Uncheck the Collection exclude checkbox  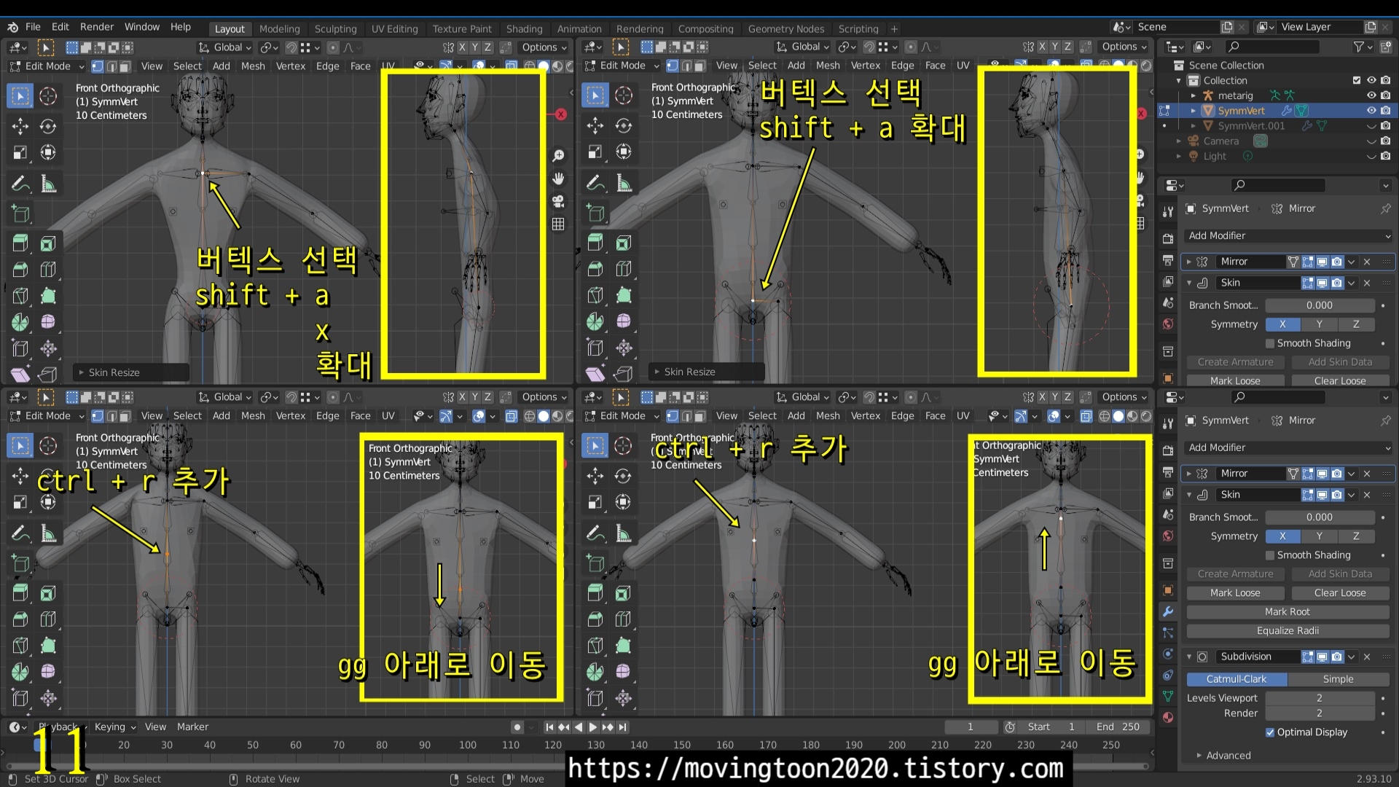tap(1357, 80)
